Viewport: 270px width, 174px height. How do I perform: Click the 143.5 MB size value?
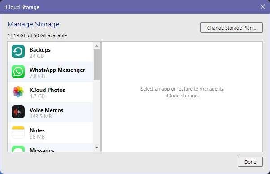[x=41, y=116]
